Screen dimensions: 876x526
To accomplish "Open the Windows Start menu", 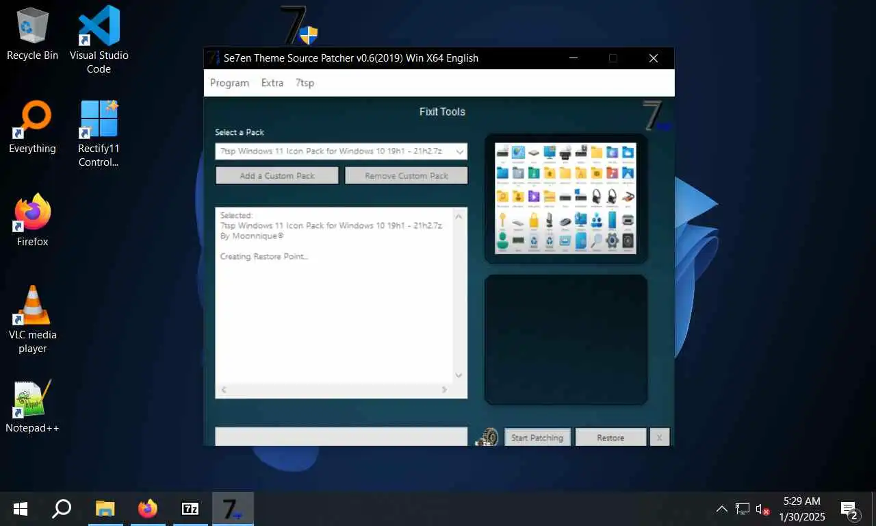I will tap(21, 509).
